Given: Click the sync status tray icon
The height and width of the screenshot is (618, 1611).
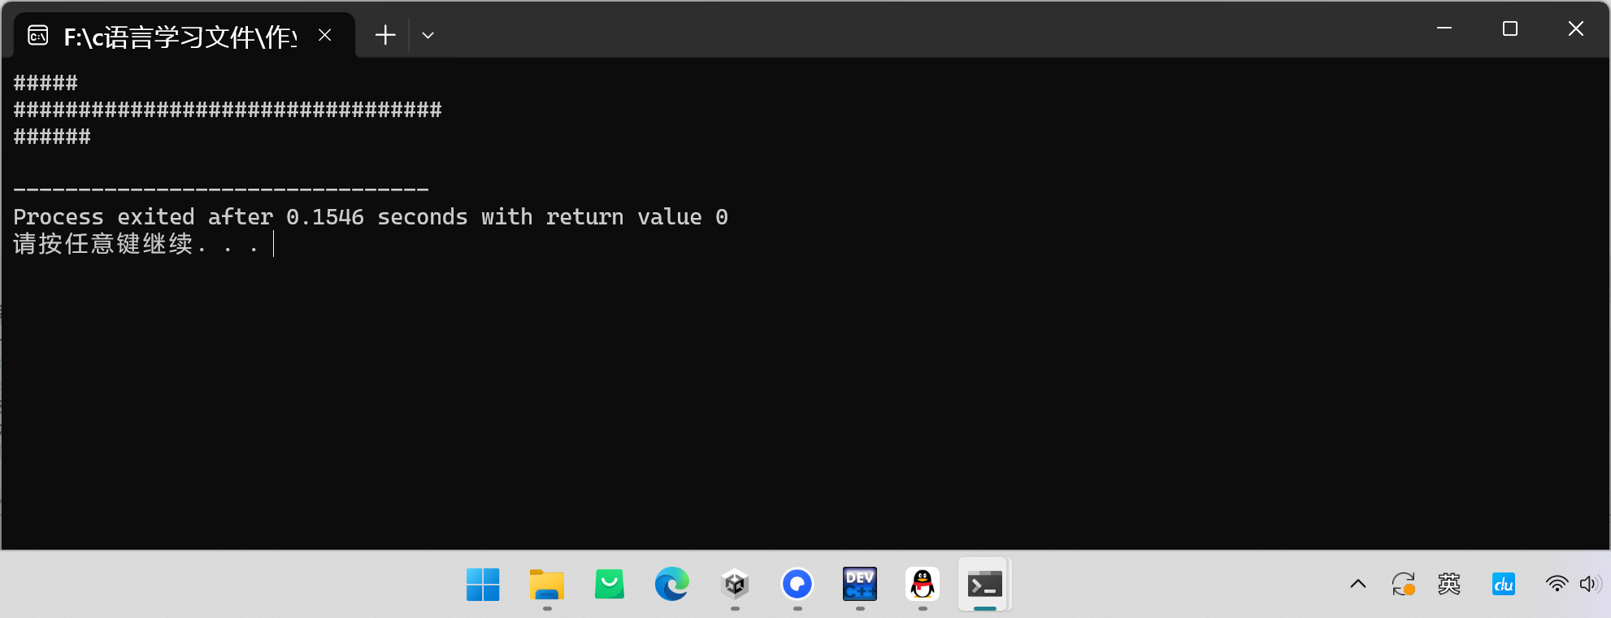Looking at the screenshot, I should click(1404, 584).
